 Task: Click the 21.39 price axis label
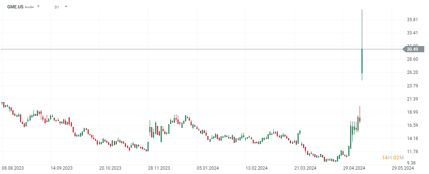point(412,99)
